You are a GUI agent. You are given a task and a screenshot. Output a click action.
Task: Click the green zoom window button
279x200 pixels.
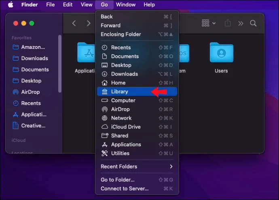[32, 23]
